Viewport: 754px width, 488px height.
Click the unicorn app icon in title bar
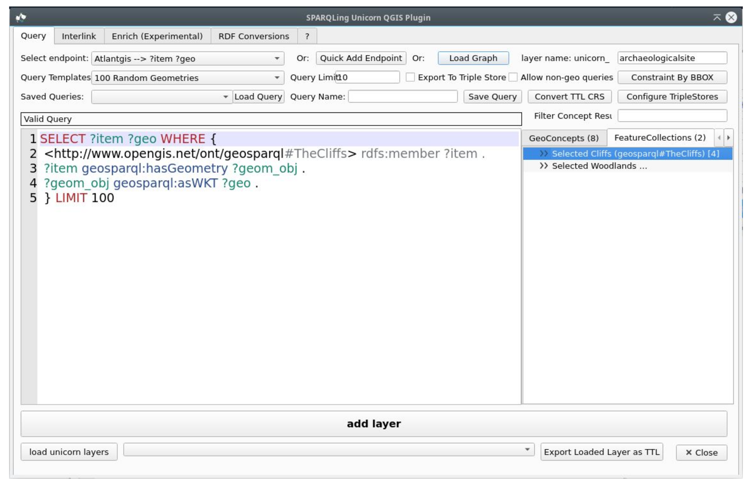(21, 17)
